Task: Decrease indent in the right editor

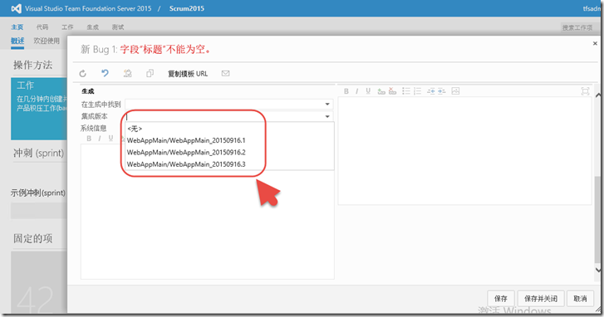Action: (x=431, y=91)
